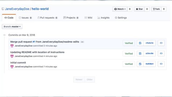Star the hello-world repository
Viewport: 172px width, 97px height.
(139, 9)
